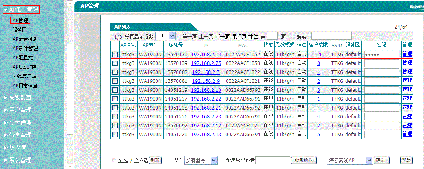
Task: Check the row with IP 192.168.2.19
Action: click(115, 55)
